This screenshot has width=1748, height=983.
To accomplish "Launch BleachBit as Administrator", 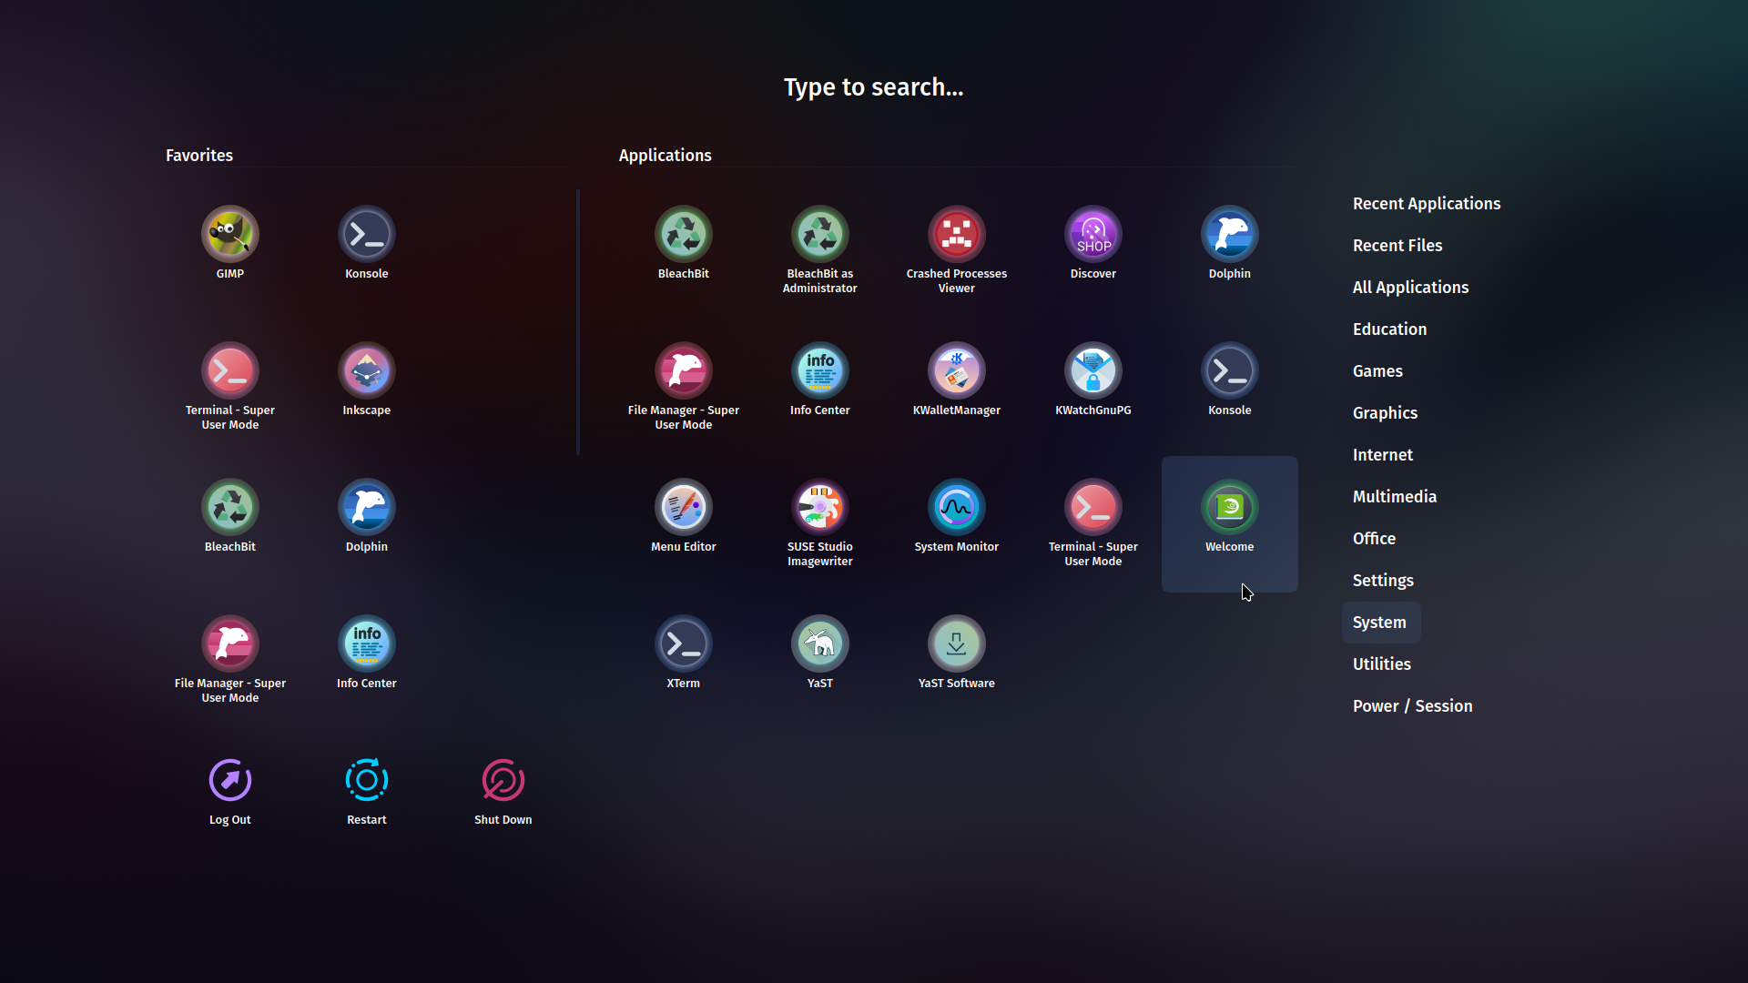I will point(819,249).
